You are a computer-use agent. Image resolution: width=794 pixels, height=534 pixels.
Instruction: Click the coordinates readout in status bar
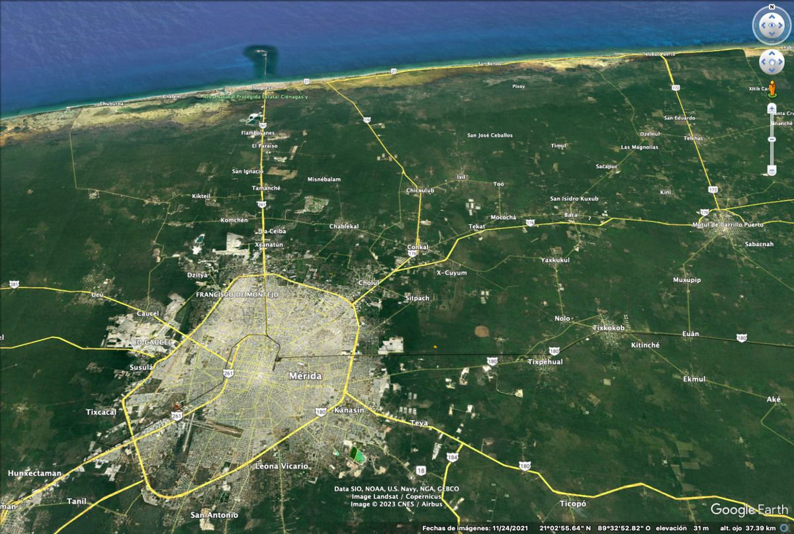(594, 528)
